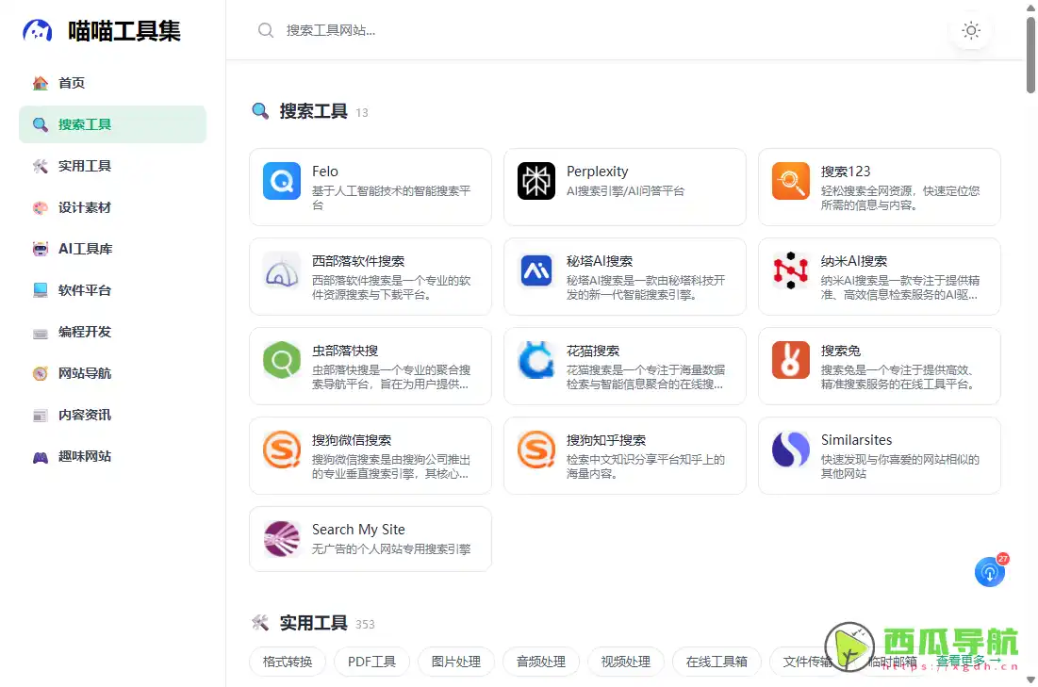Screen dimensions: 1038x687
Task: Open the Felo card title
Action: pos(325,172)
